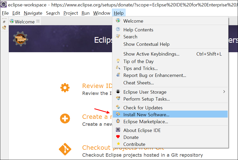
Task: Click the Create a new project heading link
Action: coord(97,117)
